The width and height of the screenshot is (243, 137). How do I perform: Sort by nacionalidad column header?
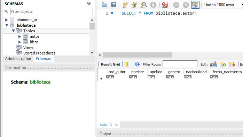pyautogui.click(x=197, y=72)
